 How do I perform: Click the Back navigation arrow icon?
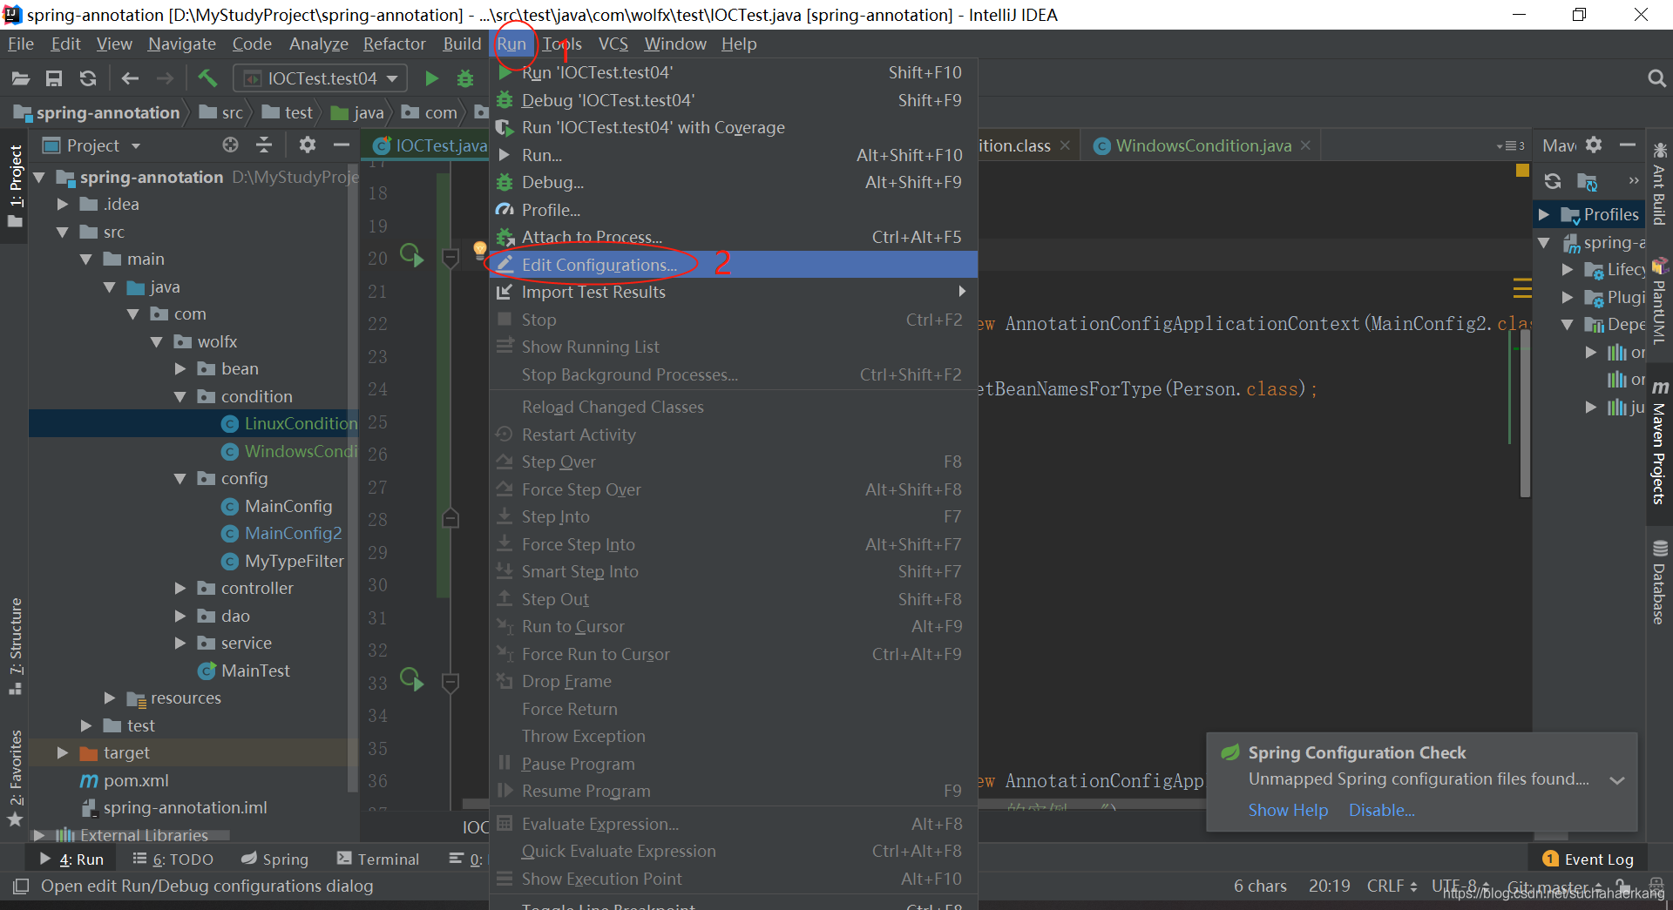(131, 78)
